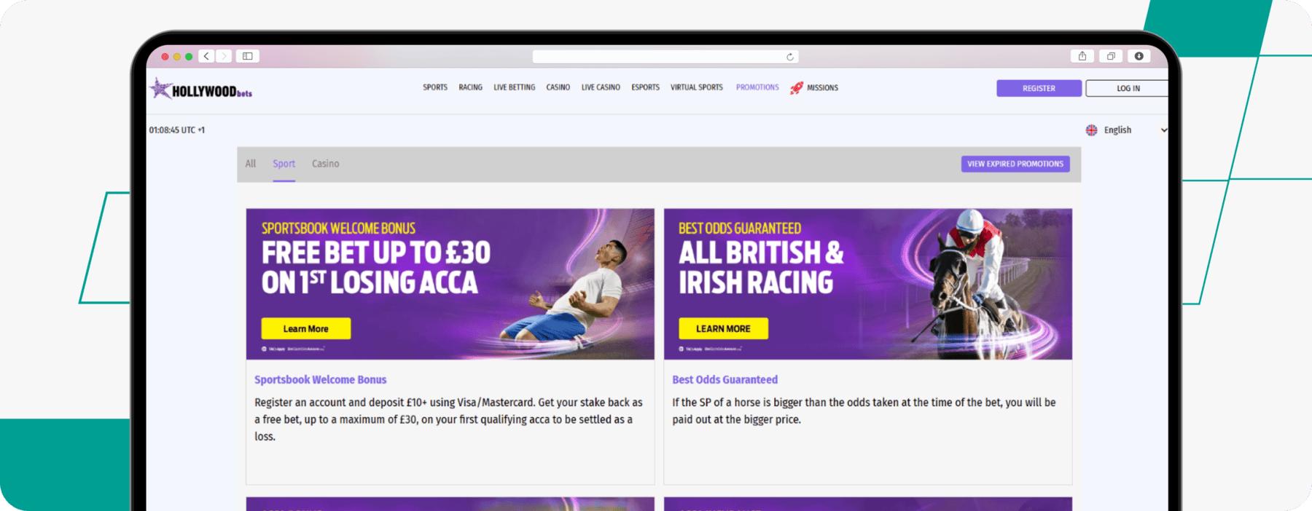Switch to the Casino promotions tab
1312x511 pixels.
tap(326, 164)
